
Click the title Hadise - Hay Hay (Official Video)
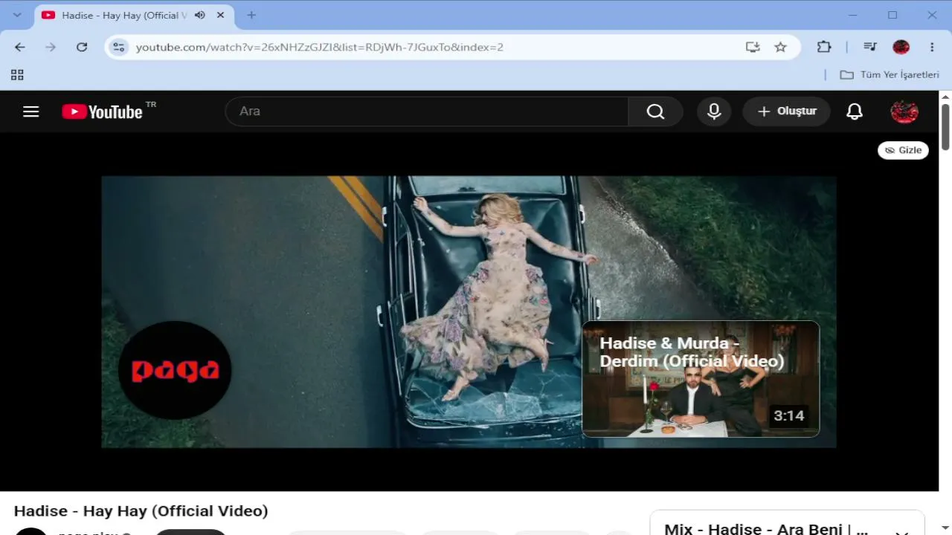point(141,511)
